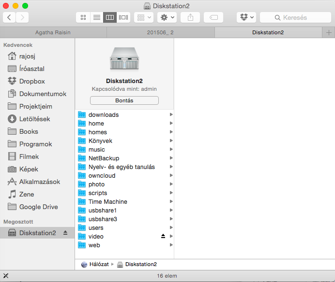335x282 pixels.
Task: Open the Dropbox toolbar dropdown
Action: [246, 17]
